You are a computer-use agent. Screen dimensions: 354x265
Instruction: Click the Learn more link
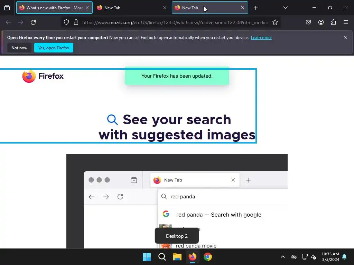[x=261, y=38]
